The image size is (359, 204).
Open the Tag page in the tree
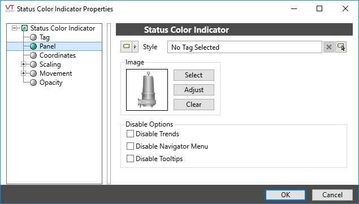tap(45, 37)
